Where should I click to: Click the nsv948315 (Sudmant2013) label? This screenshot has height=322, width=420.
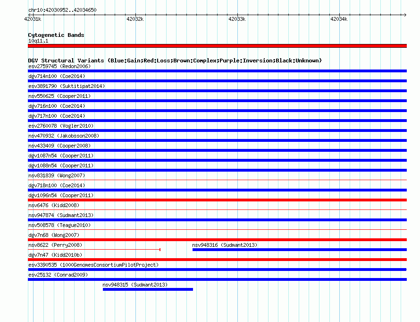click(135, 285)
